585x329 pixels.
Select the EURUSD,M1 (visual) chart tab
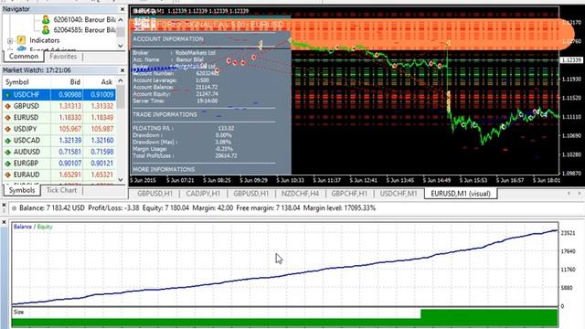click(461, 194)
